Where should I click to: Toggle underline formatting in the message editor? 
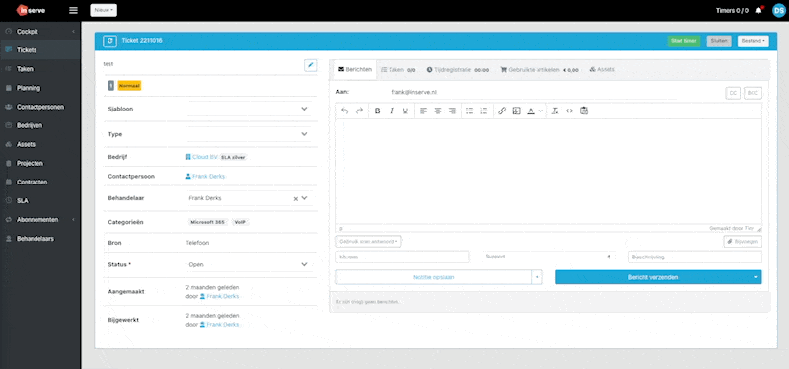coord(405,111)
